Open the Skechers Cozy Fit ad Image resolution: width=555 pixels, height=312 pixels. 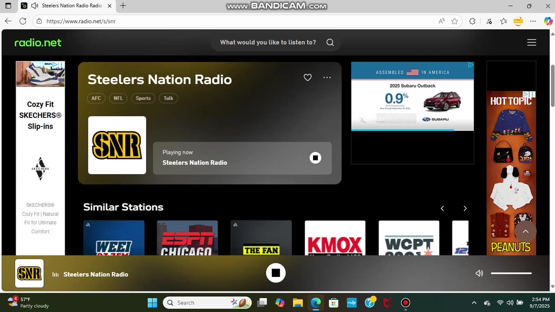tap(40, 158)
